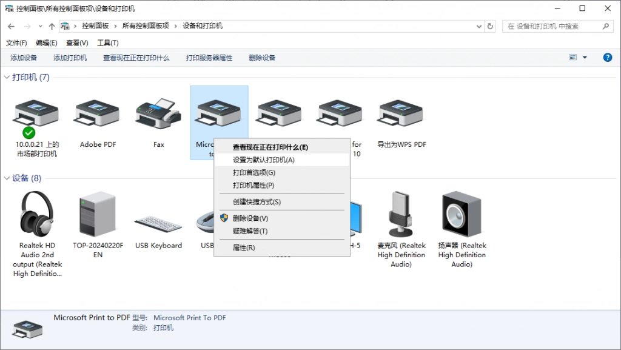This screenshot has height=350, width=621.
Task: Select the USB Keyboard device icon
Action: tap(158, 224)
